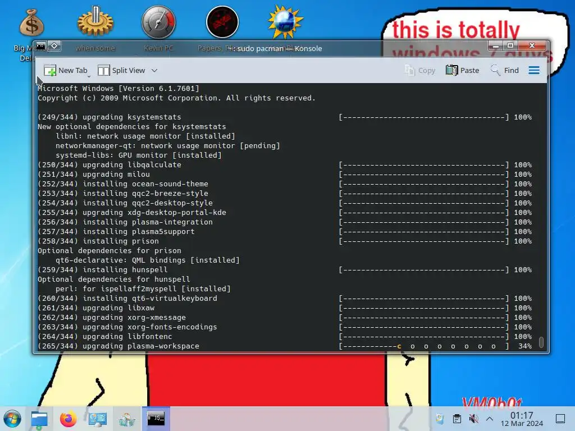Click the show desktop button

tap(560, 419)
